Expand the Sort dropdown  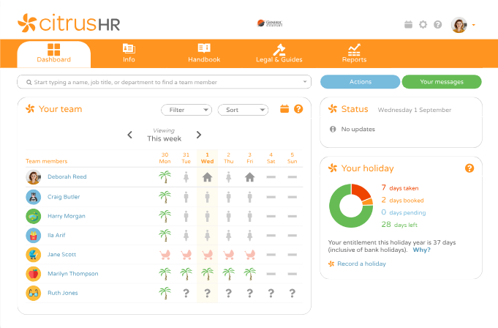[243, 110]
